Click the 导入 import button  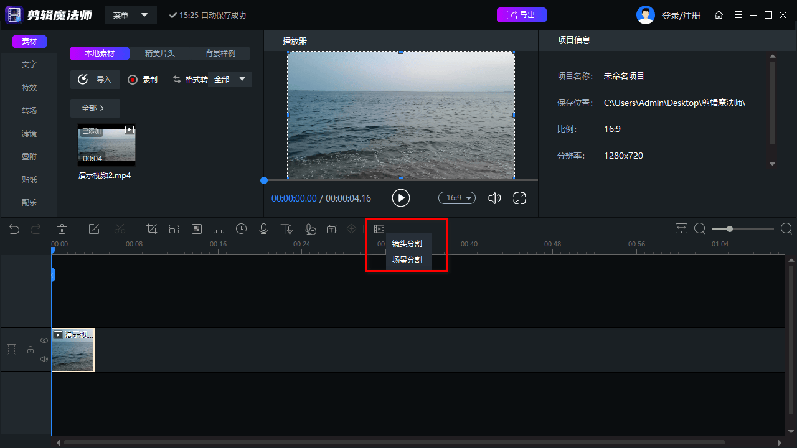coord(95,80)
